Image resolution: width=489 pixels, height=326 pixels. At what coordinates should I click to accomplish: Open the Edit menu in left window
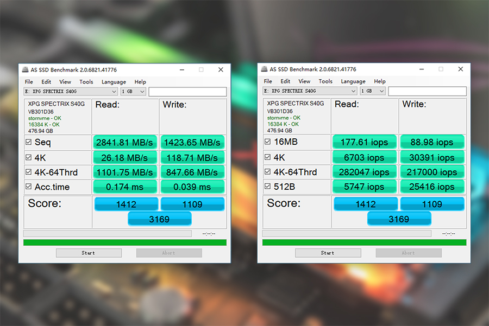(x=46, y=82)
